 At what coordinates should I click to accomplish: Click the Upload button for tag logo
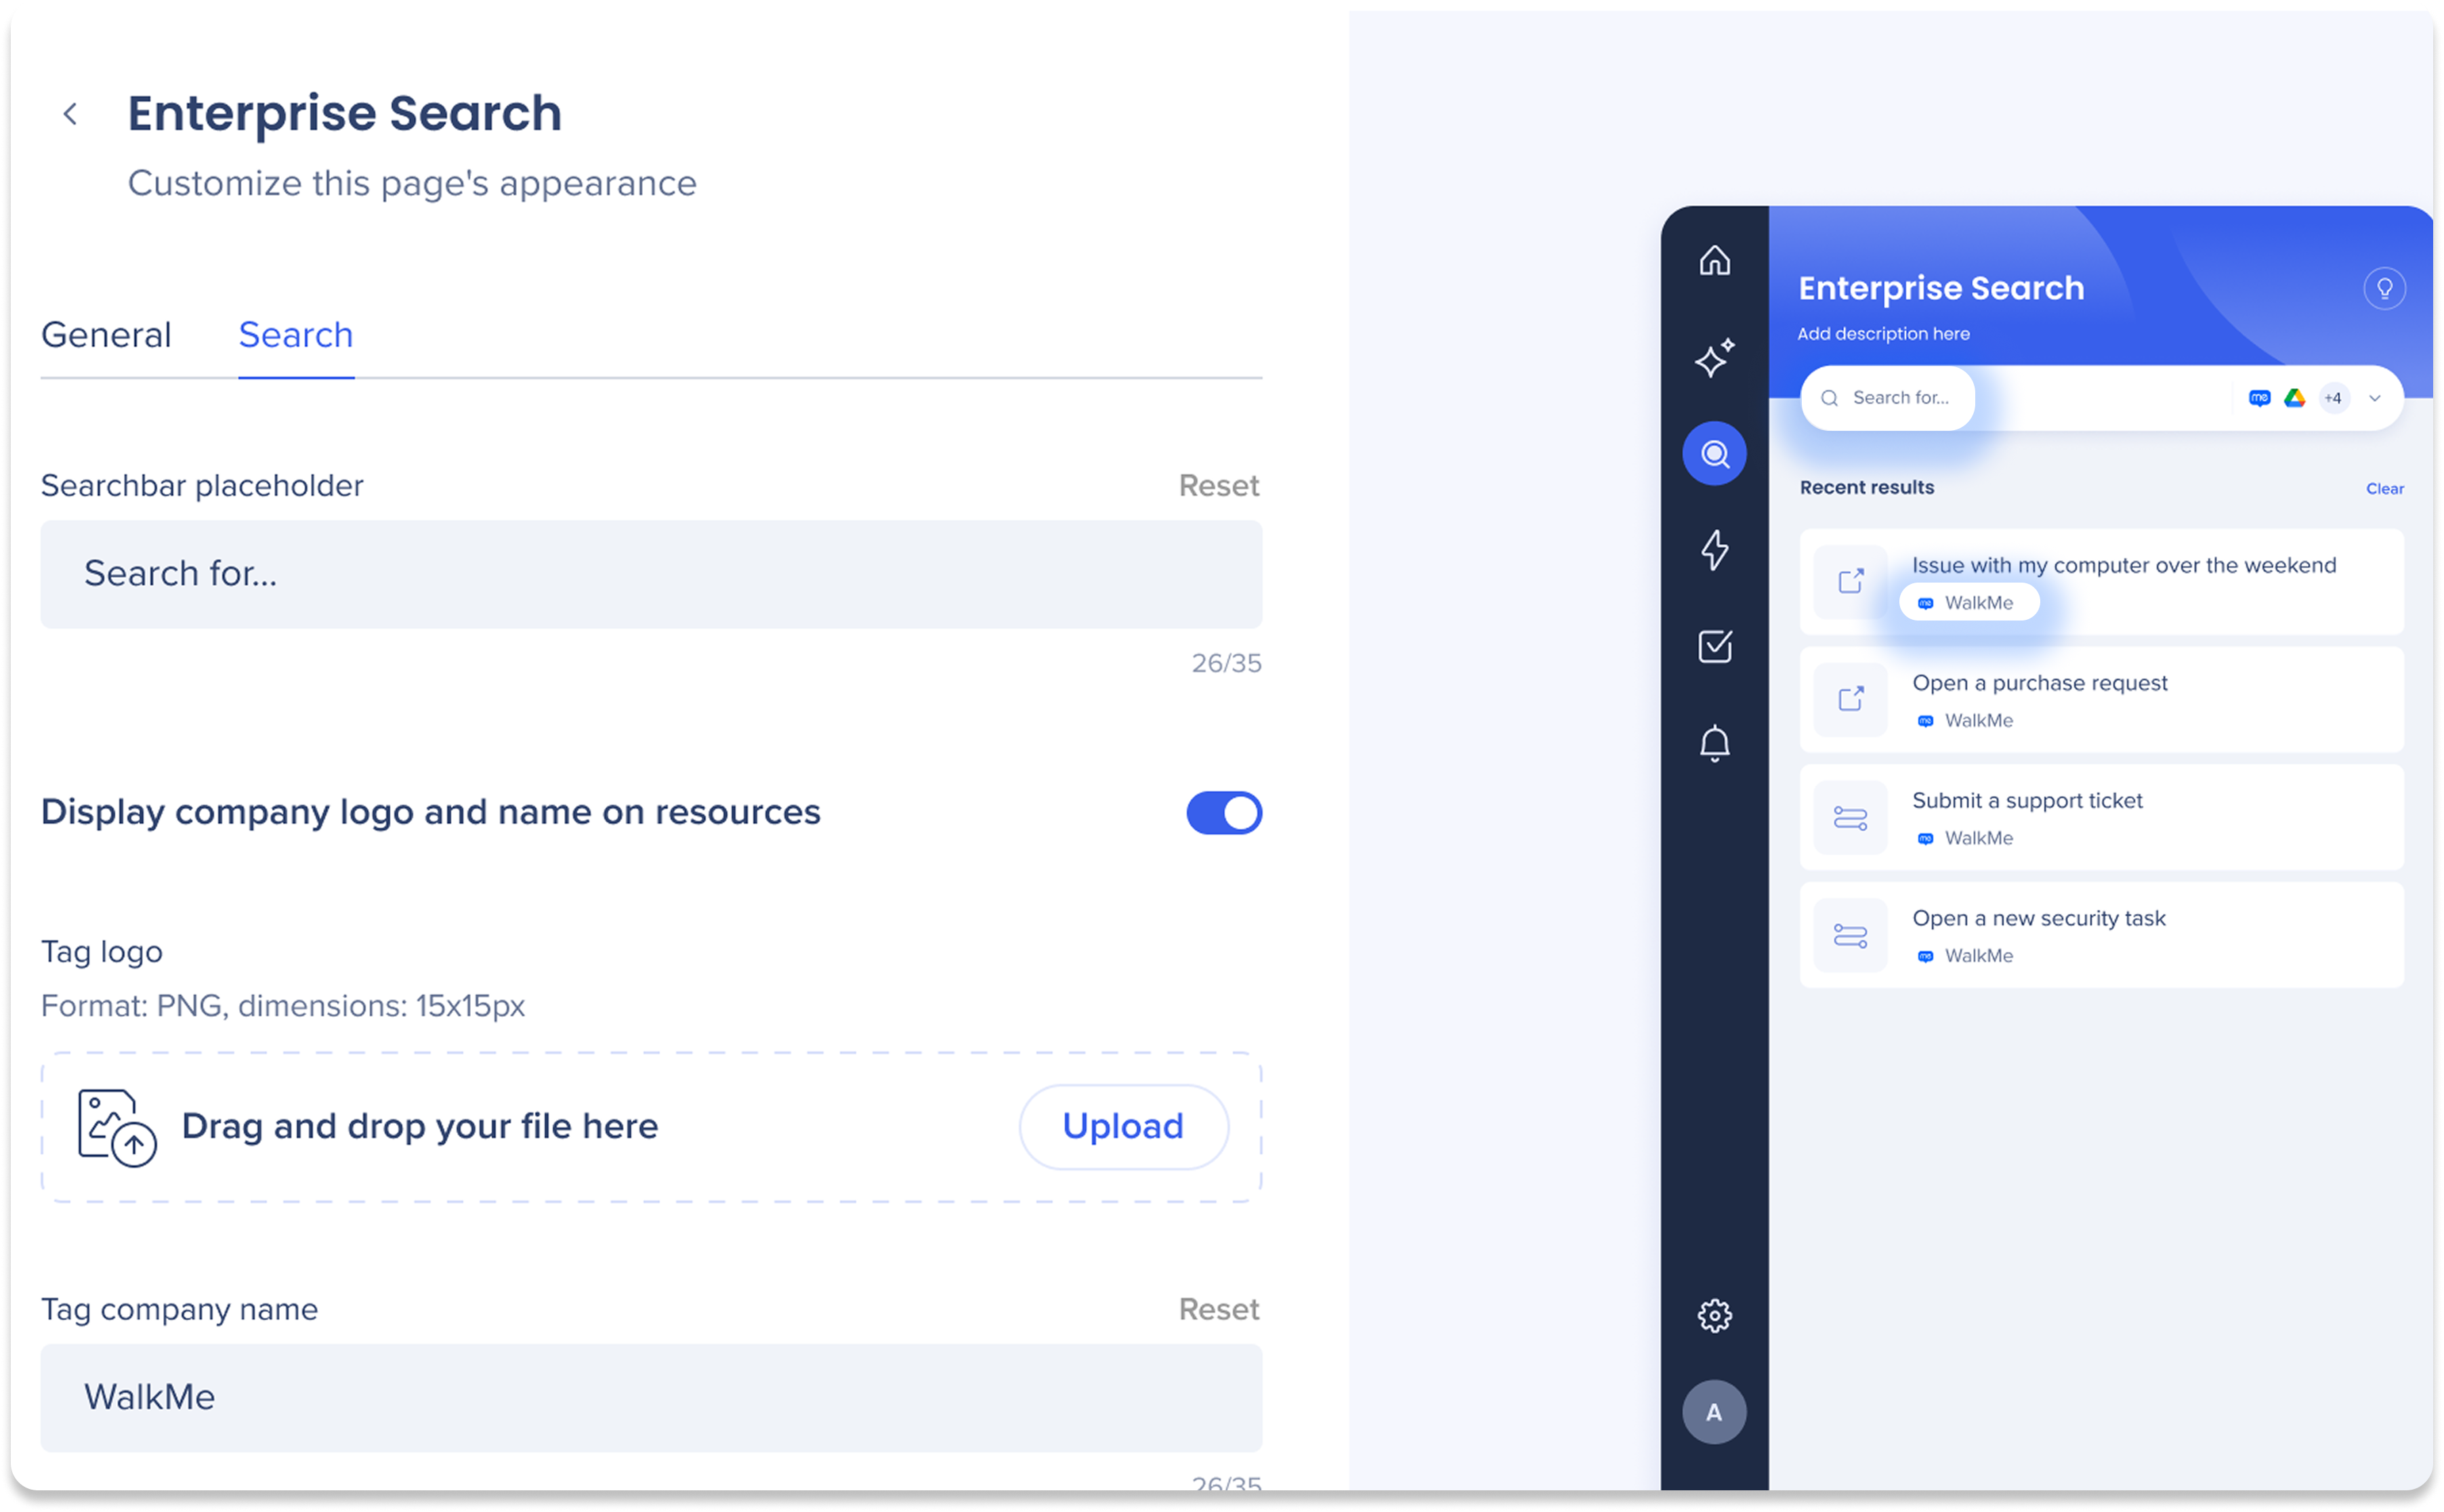1122,1127
